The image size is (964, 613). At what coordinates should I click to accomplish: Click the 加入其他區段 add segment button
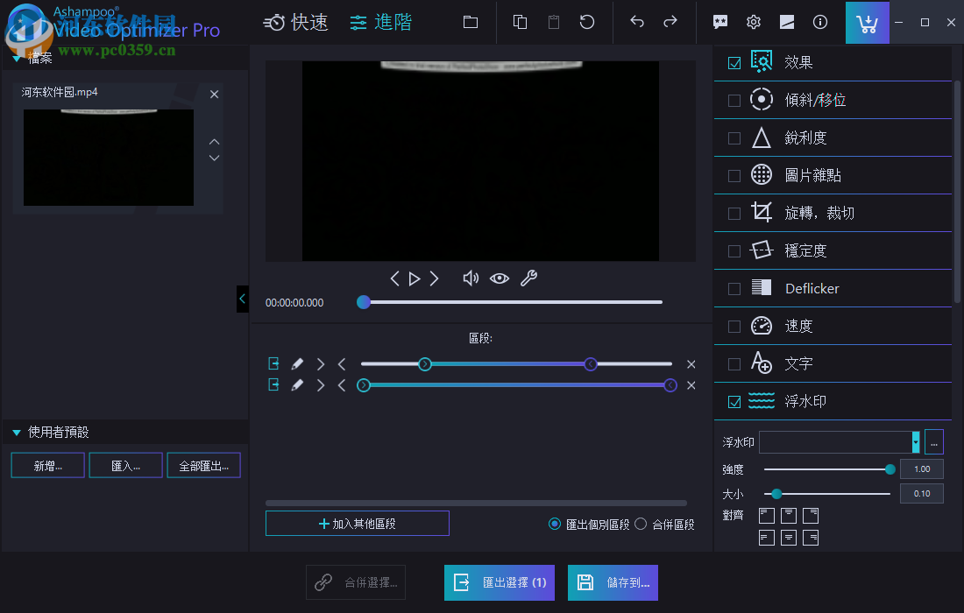[x=357, y=523]
